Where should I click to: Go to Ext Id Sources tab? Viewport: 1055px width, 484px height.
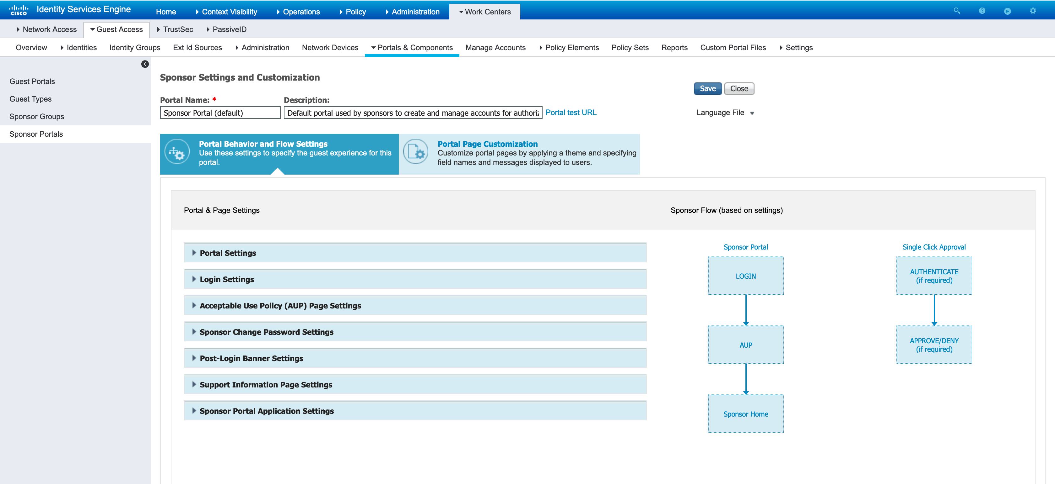(197, 47)
